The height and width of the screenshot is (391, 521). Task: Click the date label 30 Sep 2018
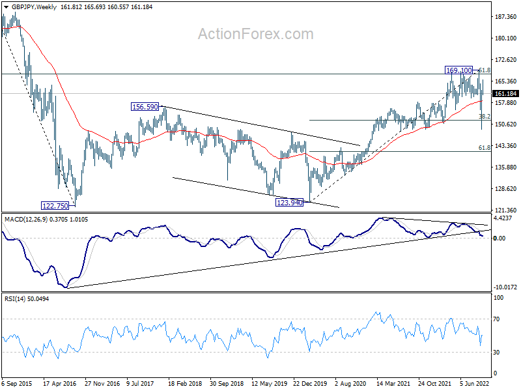tap(227, 383)
